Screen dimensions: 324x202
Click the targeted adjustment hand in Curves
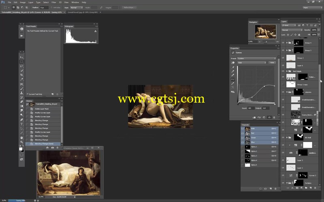[233, 63]
